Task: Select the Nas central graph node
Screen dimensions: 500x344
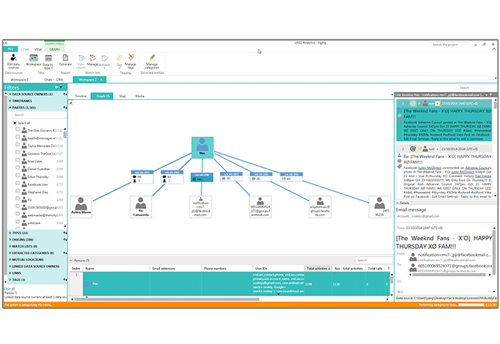Action: pyautogui.click(x=202, y=145)
